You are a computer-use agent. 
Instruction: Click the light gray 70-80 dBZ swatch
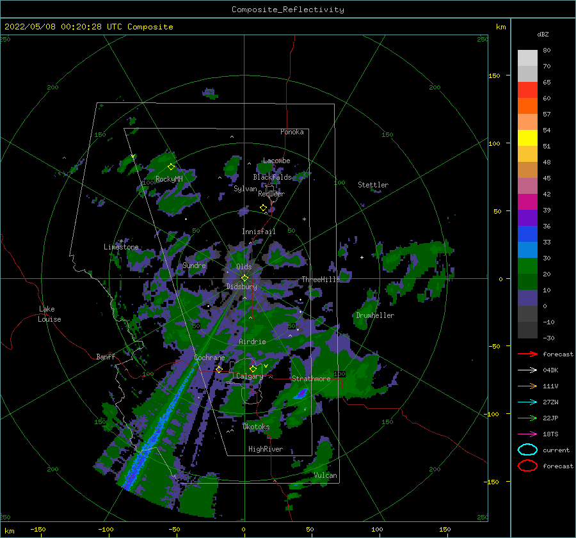527,58
